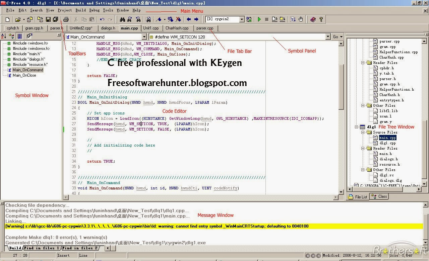Toggle a bookmark with the flag icon
This screenshot has height=261, width=429.
pyautogui.click(x=159, y=19)
